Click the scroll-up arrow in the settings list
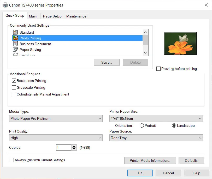Image resolution: width=212 pixels, height=179 pixels. [145, 32]
